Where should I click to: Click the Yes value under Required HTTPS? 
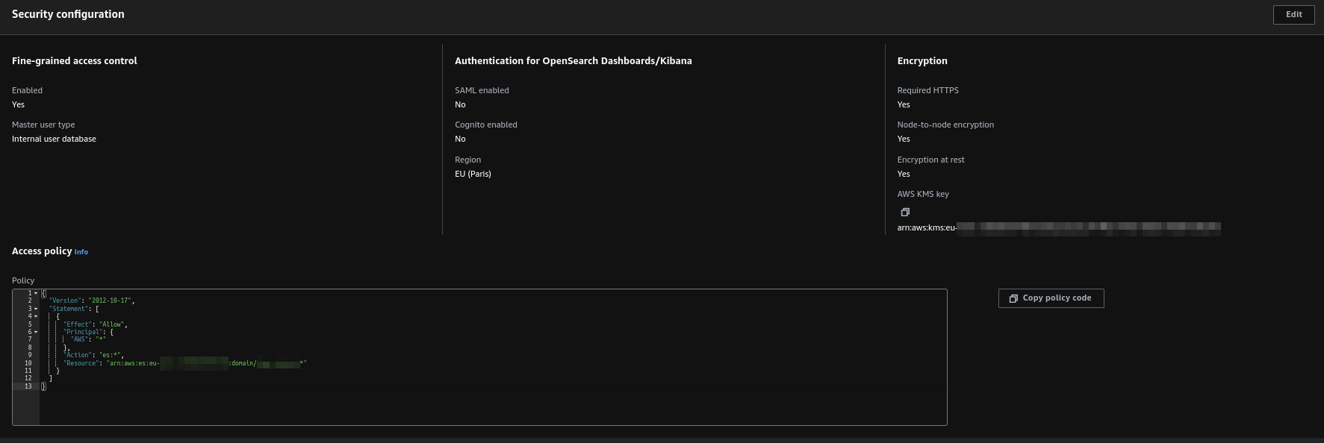tap(904, 104)
